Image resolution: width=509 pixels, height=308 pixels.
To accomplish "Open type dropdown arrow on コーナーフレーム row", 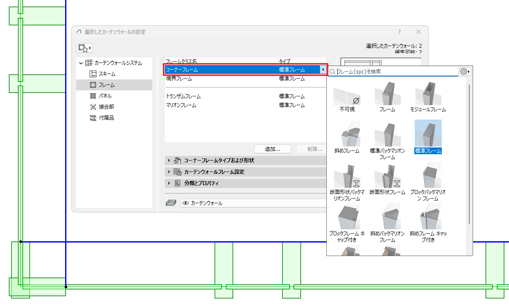I will click(x=323, y=70).
